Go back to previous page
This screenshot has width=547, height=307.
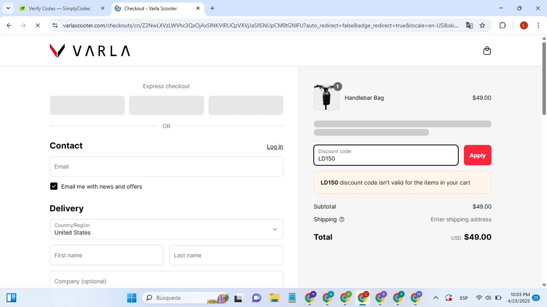click(9, 25)
